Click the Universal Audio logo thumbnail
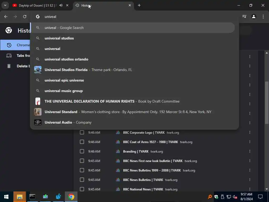Viewport: 269px width, 202px height. click(x=38, y=122)
